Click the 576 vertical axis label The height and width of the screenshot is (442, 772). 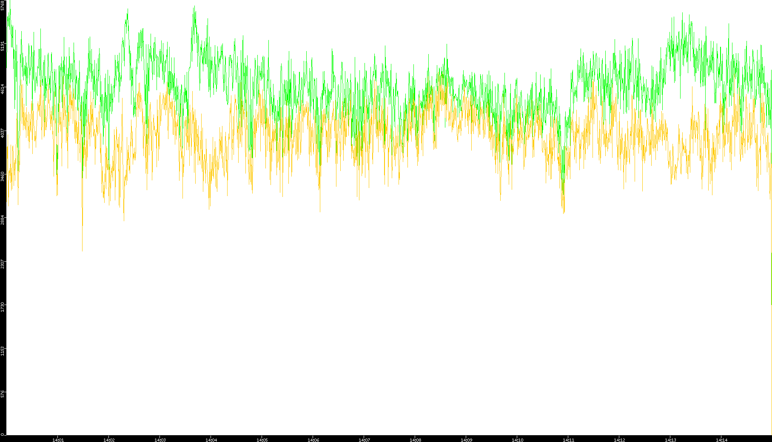click(3, 394)
